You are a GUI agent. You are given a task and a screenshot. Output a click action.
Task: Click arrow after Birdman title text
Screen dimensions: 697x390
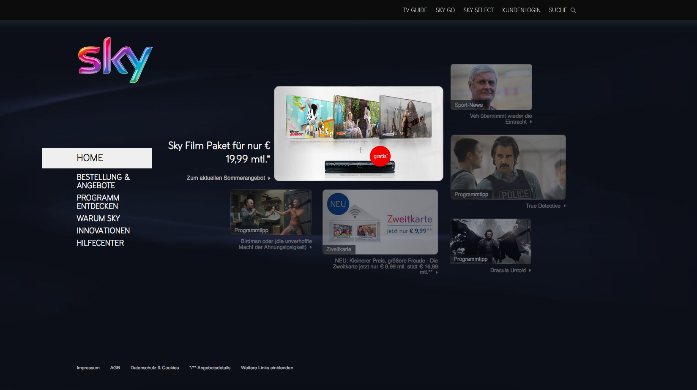click(311, 247)
